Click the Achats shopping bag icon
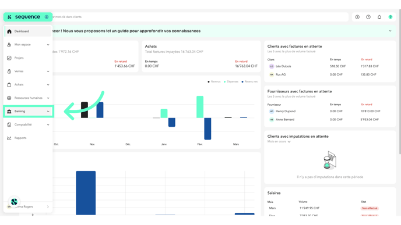The image size is (401, 225). pos(9,84)
